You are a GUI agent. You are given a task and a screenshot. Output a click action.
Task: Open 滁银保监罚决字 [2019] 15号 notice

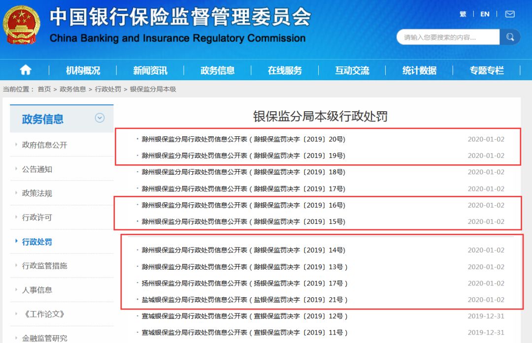pos(243,221)
